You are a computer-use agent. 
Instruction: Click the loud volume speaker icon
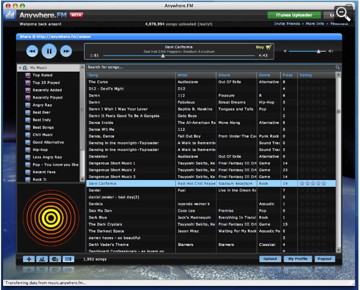tap(330, 51)
